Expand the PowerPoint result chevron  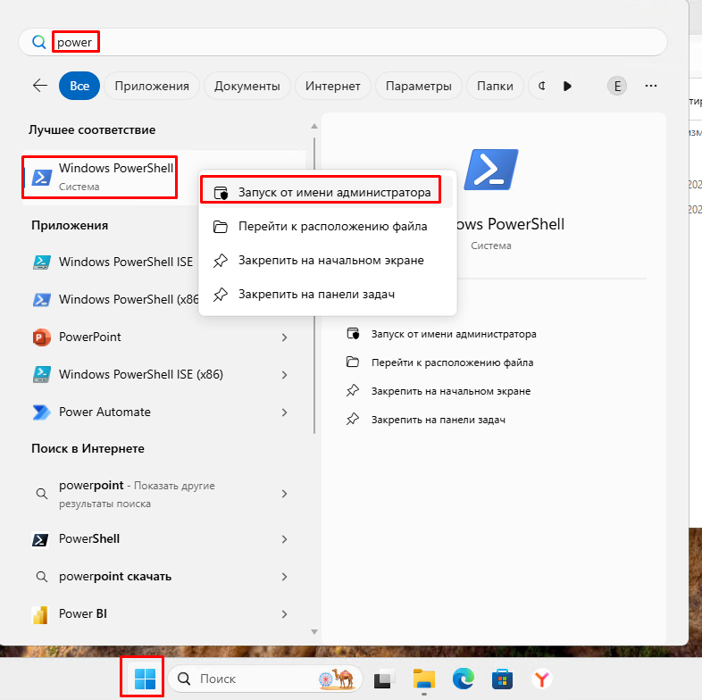[x=284, y=337]
